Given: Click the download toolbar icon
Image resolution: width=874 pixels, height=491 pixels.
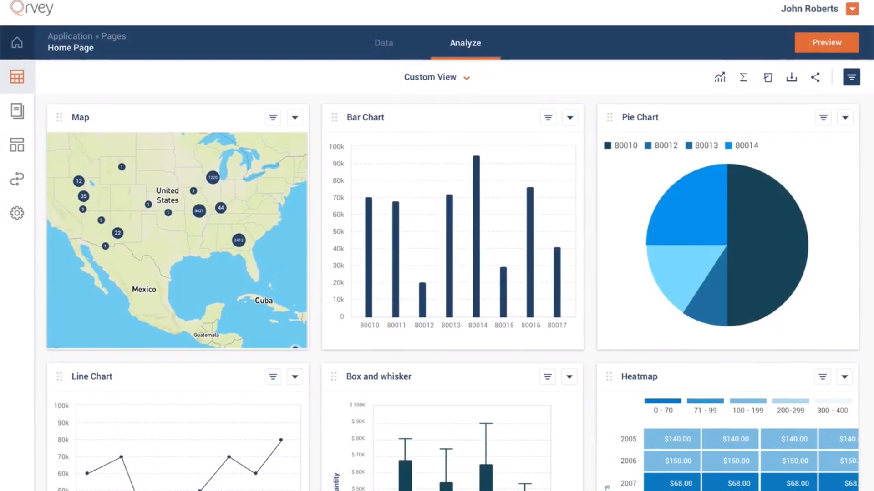Looking at the screenshot, I should pos(792,77).
